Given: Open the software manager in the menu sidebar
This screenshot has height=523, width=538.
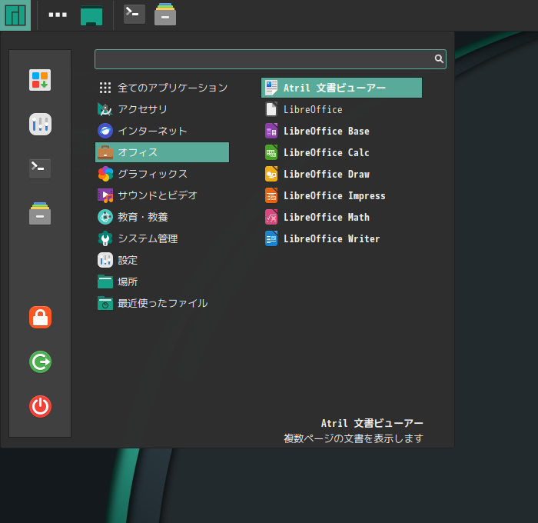Looking at the screenshot, I should pyautogui.click(x=40, y=80).
